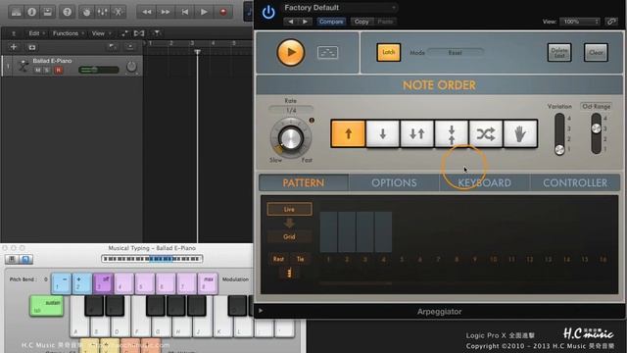Toggle the plugin link chain icon
Image resolution: width=627 pixels, height=353 pixels.
[611, 22]
